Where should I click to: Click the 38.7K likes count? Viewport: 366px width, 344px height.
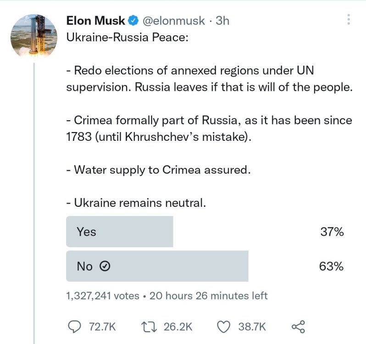[x=252, y=327]
